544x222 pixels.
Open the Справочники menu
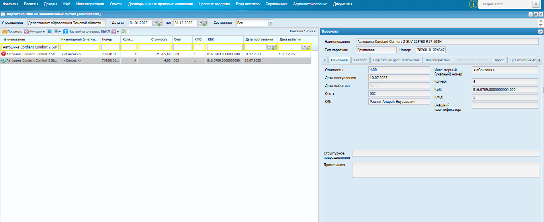[x=276, y=4]
